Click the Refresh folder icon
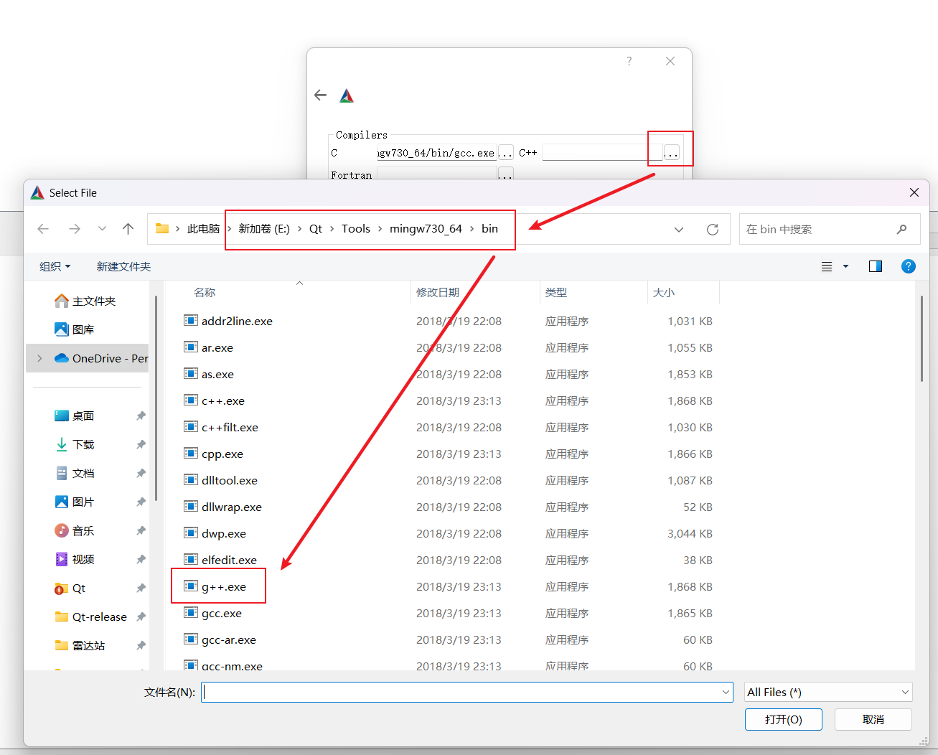938x755 pixels. [712, 230]
